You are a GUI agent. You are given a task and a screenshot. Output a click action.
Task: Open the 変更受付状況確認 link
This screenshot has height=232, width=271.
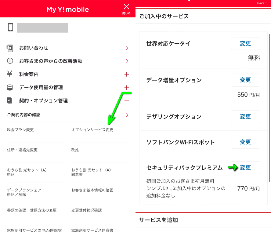(86, 210)
